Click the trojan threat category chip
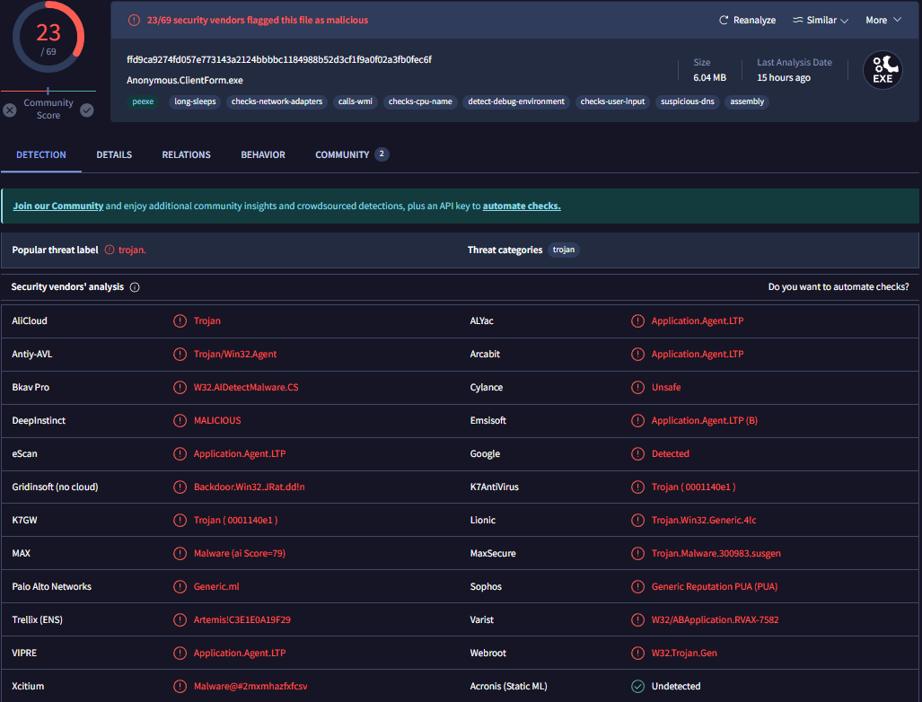The height and width of the screenshot is (702, 922). (563, 250)
